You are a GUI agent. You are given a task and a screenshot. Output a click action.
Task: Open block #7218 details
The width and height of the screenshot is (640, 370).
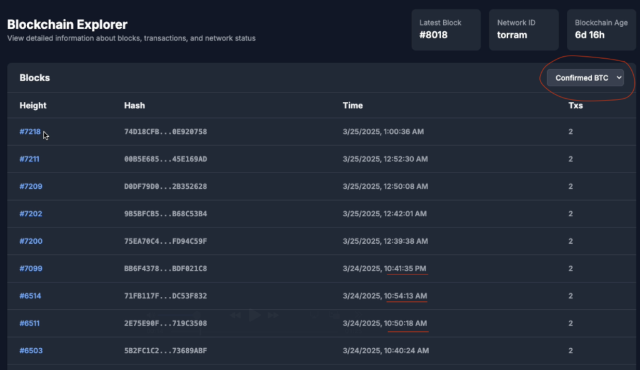click(30, 131)
